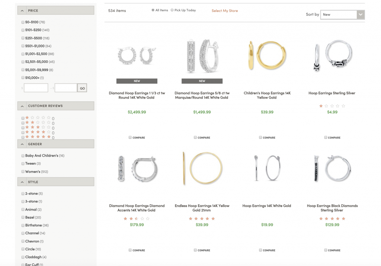Check the Baby And Children's filter
This screenshot has height=266, width=381.
click(23, 156)
